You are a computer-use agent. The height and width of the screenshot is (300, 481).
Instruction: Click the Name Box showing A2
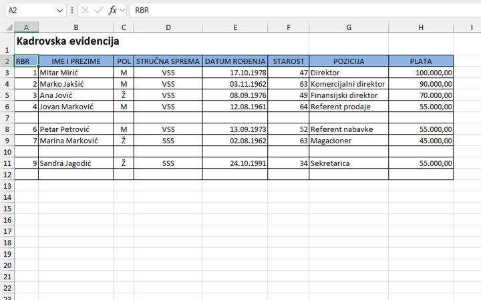point(28,11)
